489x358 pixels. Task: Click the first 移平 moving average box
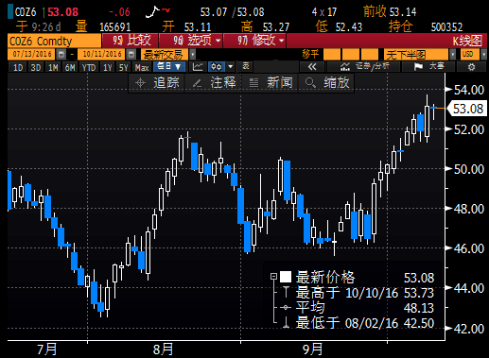click(x=332, y=55)
